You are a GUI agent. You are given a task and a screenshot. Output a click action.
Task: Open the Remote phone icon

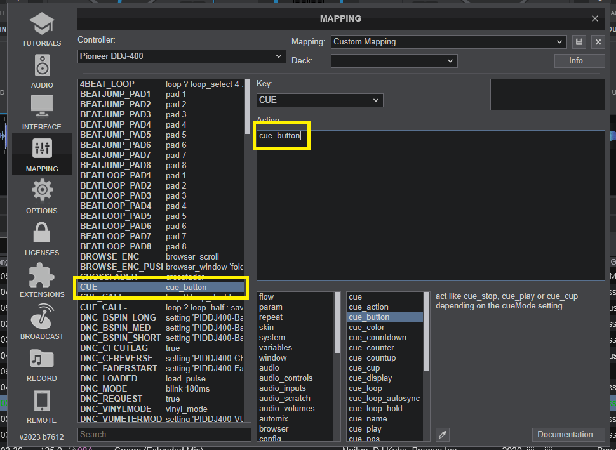click(42, 400)
